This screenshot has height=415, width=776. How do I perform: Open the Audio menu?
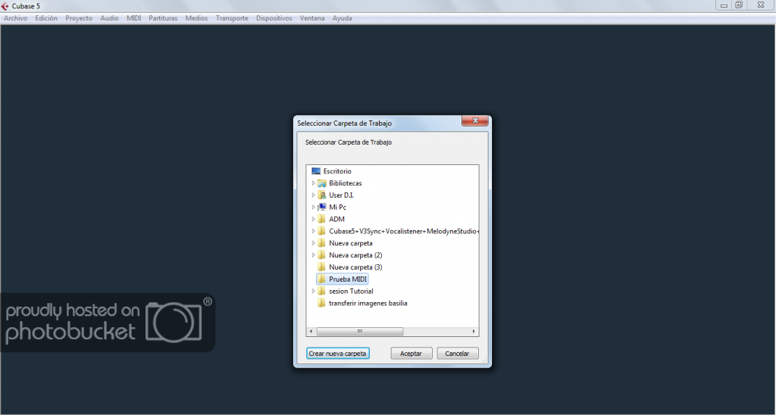pyautogui.click(x=109, y=18)
